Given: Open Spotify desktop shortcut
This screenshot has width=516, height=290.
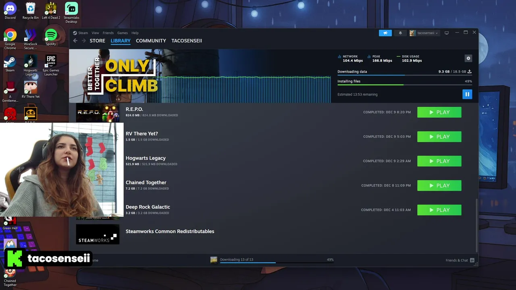Looking at the screenshot, I should click(51, 37).
